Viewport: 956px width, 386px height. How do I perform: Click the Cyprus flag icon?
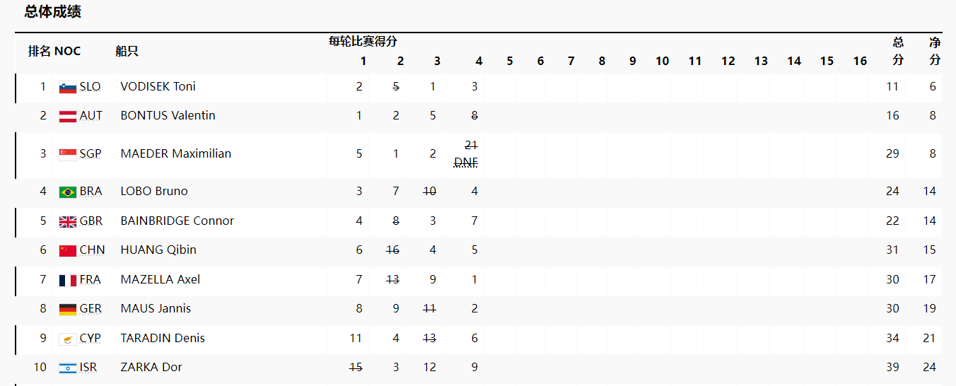(67, 339)
